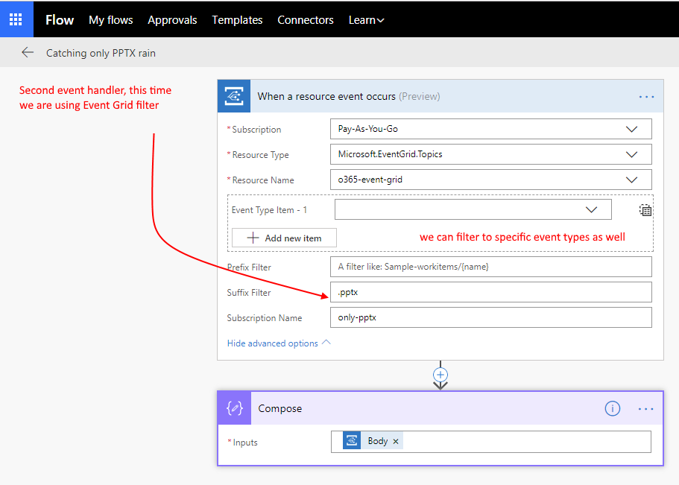Expand the Resource Name dropdown
679x485 pixels.
(631, 180)
